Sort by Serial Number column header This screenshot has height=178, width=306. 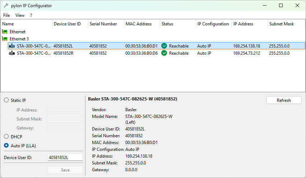click(106, 24)
